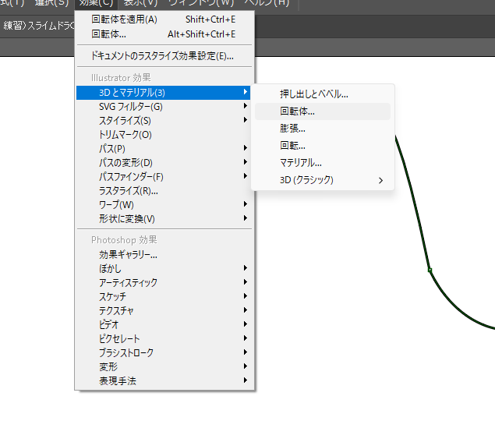Expand the 形状に変換(V) submenu
Screen dimensions: 495x428
pyautogui.click(x=126, y=219)
